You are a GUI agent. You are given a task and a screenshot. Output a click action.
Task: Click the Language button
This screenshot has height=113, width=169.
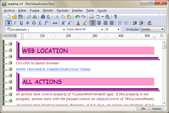pyautogui.click(x=157, y=108)
